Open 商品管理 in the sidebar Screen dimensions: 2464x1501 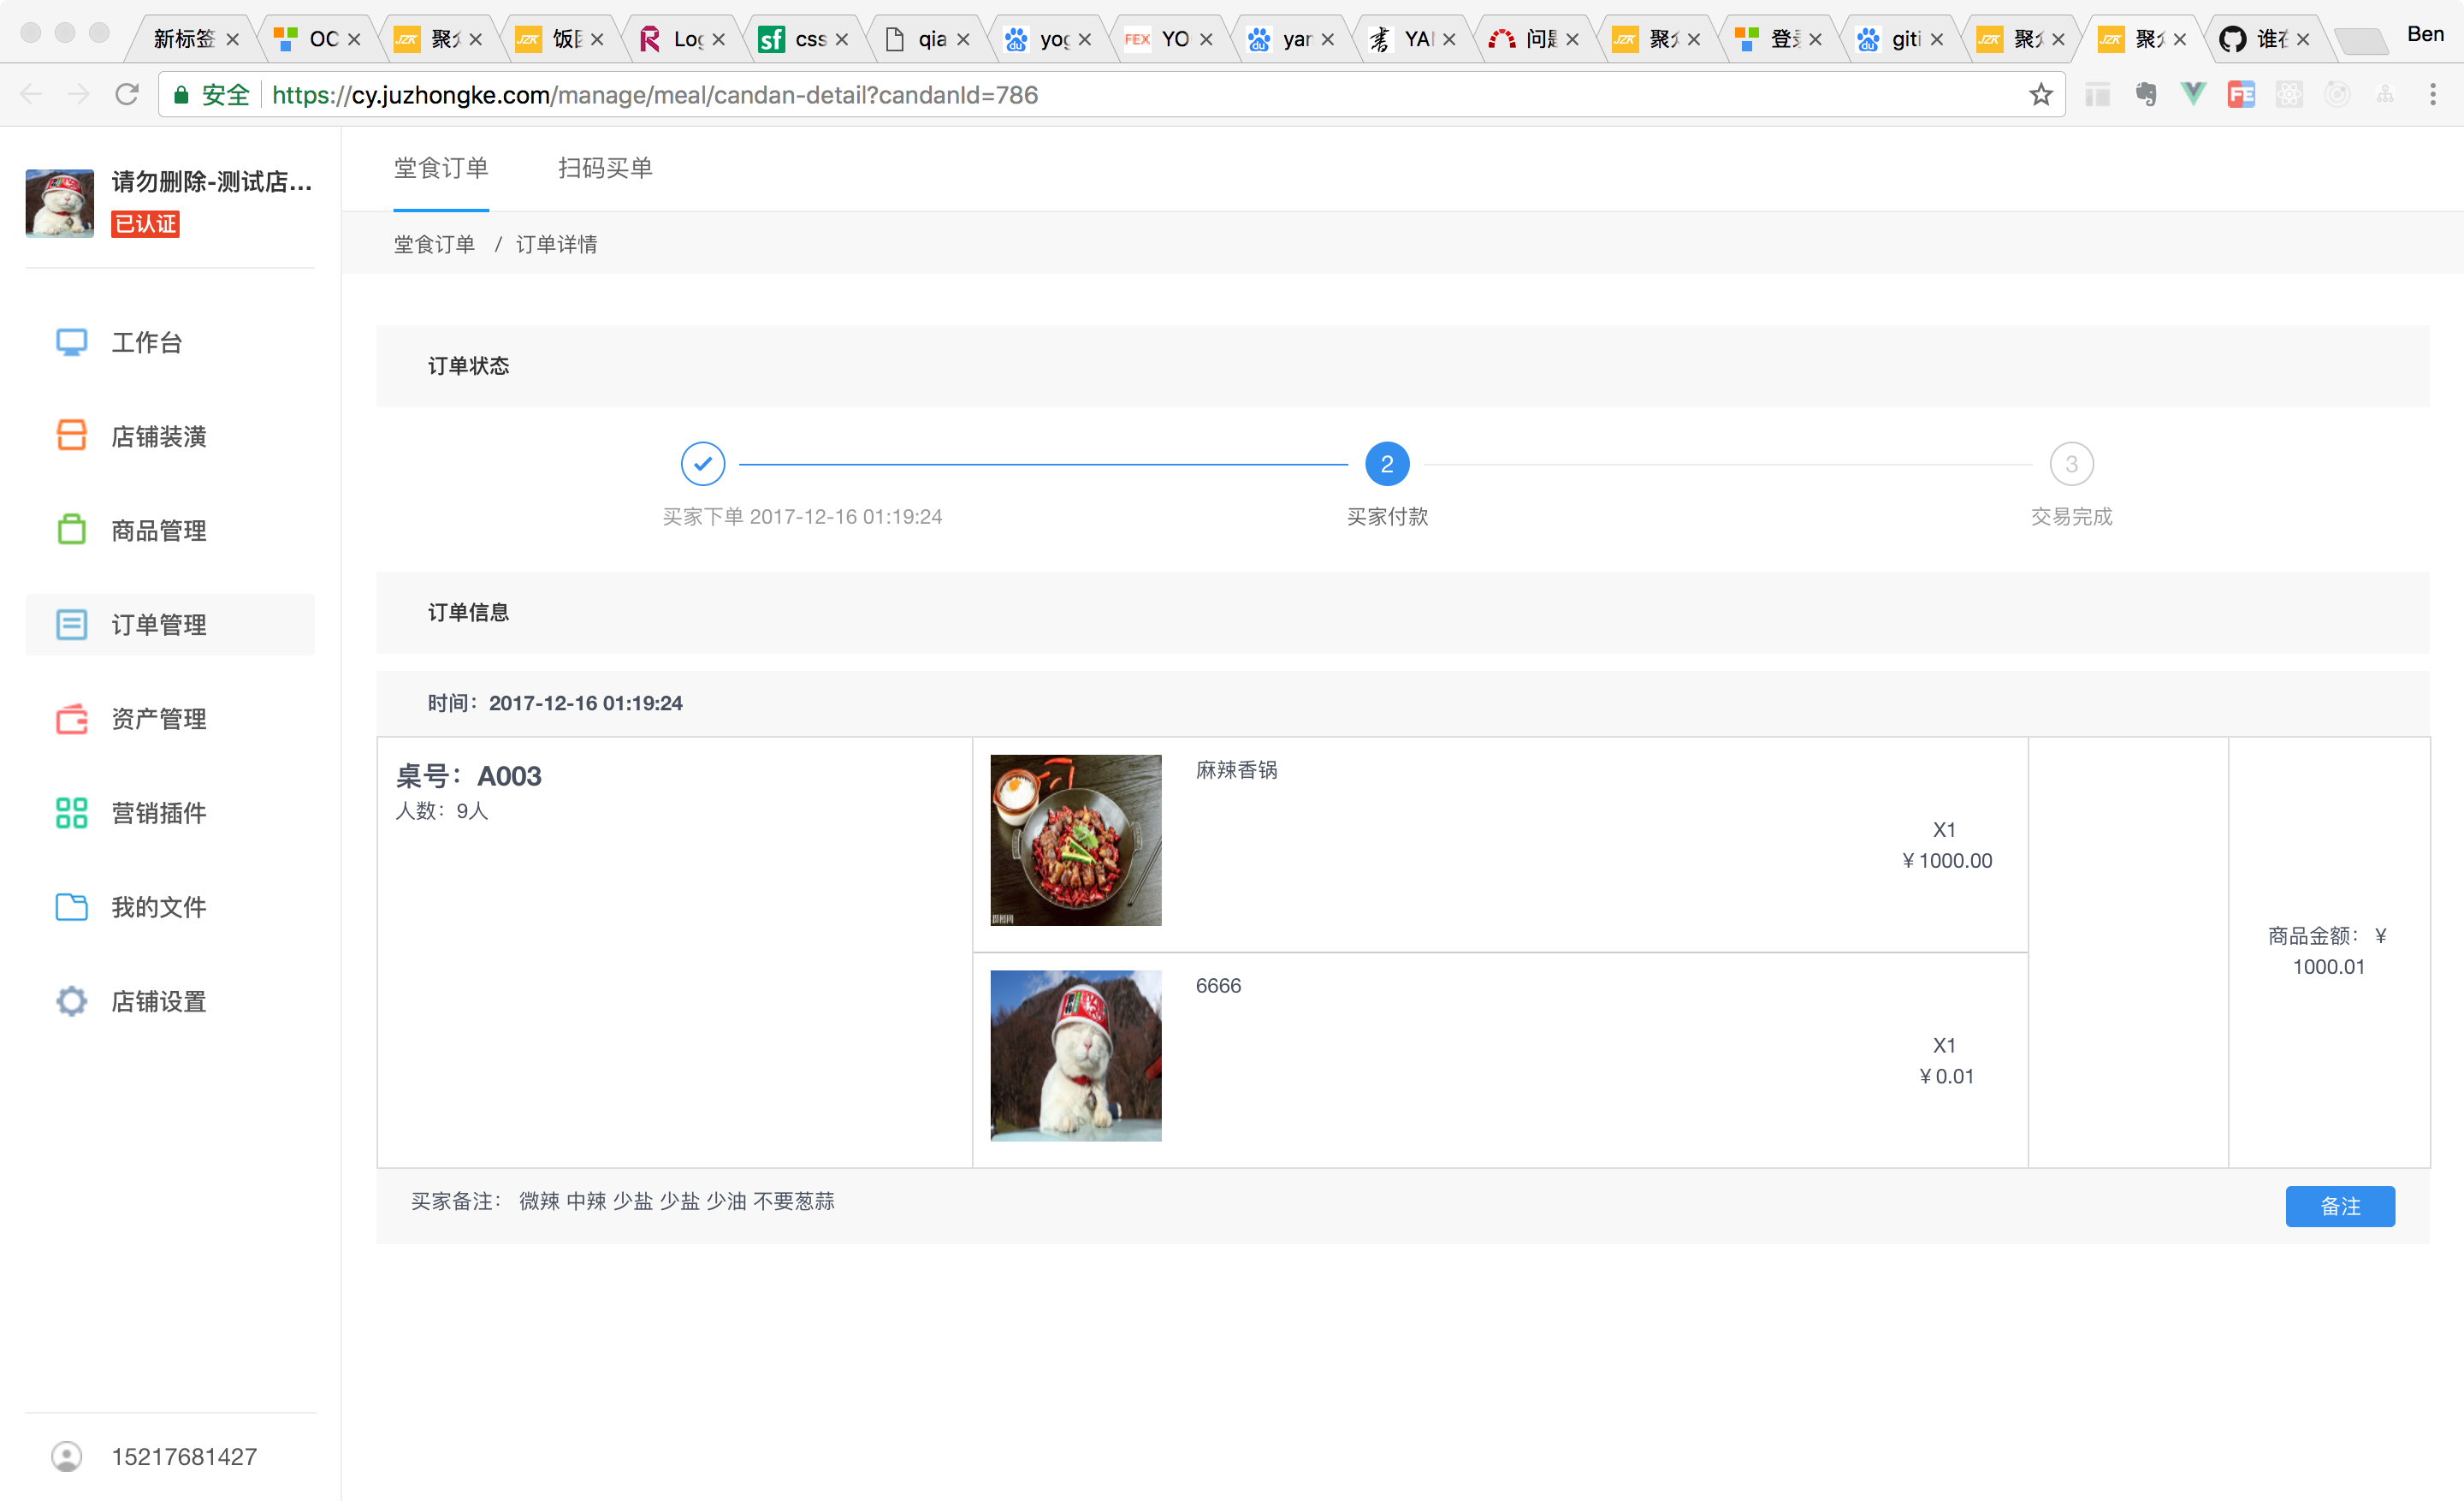(x=170, y=531)
